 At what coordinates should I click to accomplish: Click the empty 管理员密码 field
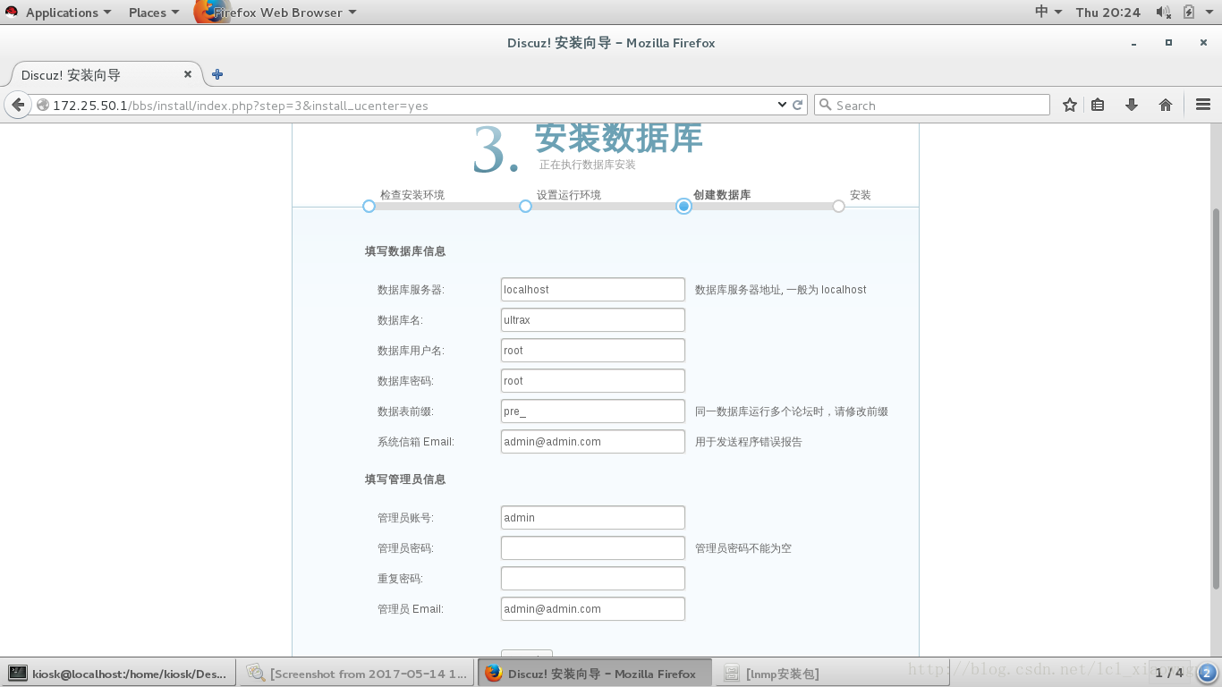[593, 547]
